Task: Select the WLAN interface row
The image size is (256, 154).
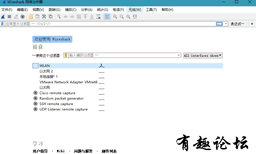Action: click(x=128, y=66)
